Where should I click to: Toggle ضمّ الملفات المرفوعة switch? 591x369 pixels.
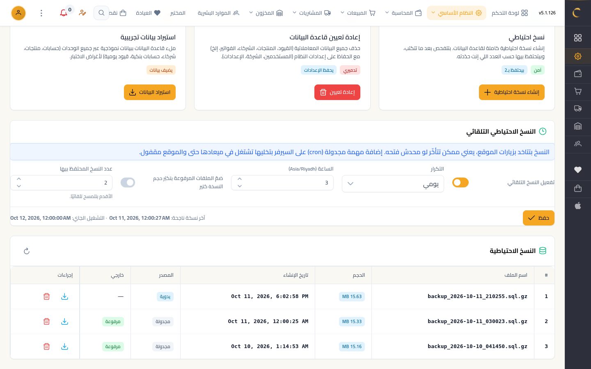[x=128, y=182]
